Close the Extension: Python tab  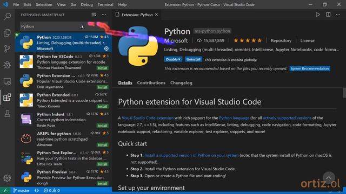pos(156,15)
